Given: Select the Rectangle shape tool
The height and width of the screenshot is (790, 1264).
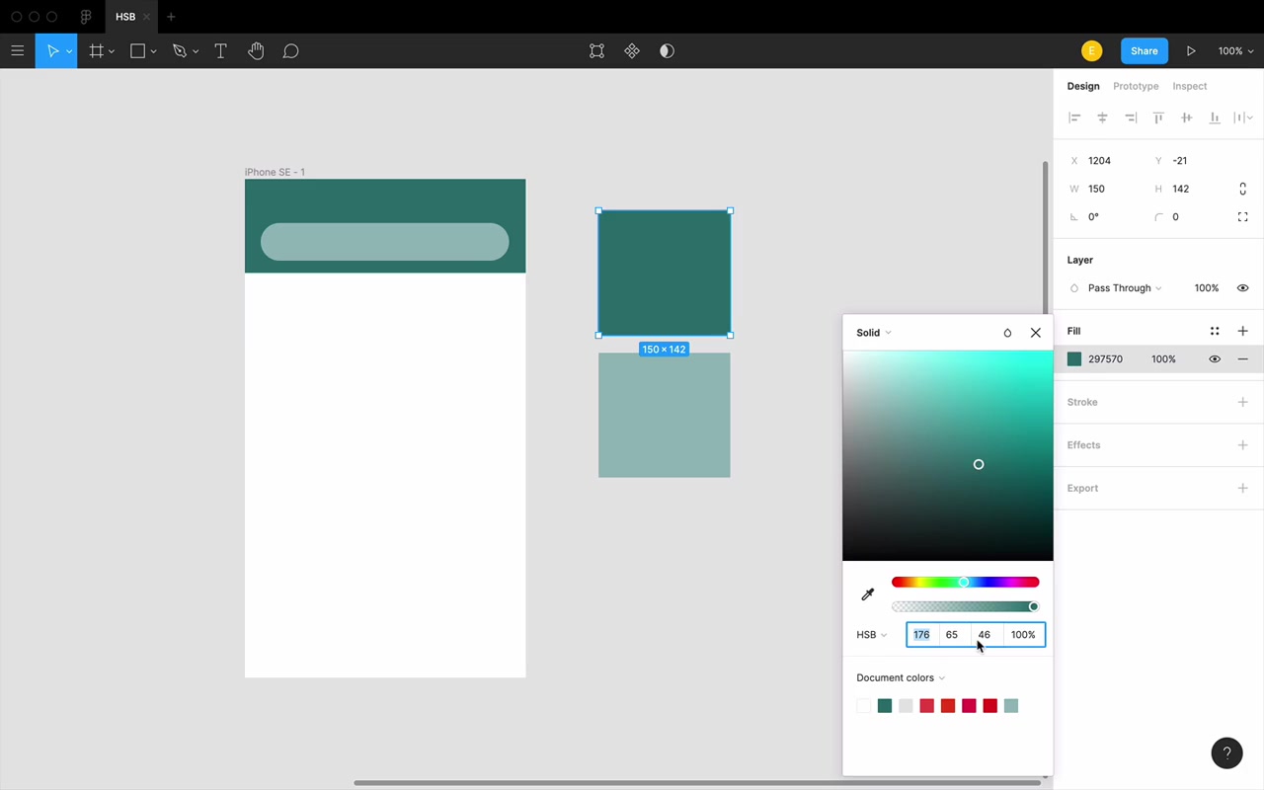Looking at the screenshot, I should [137, 51].
